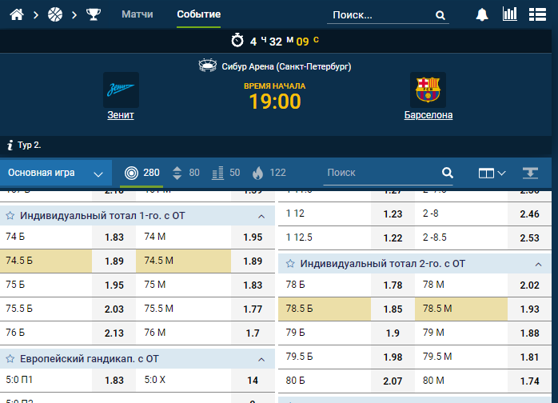
Task: Open the list menu icon
Action: tap(537, 14)
